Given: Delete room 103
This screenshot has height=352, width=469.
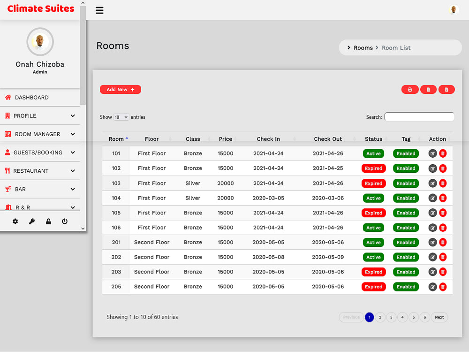Looking at the screenshot, I should (x=443, y=183).
